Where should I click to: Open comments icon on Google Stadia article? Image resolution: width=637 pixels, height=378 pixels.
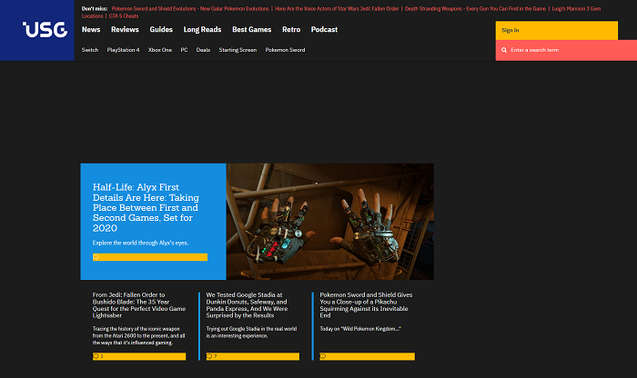[x=209, y=356]
